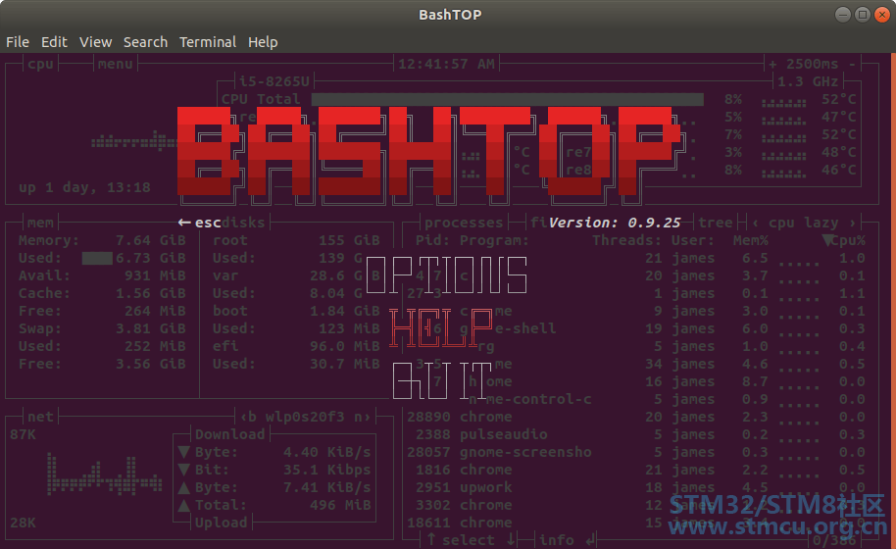Open the File menu
Image resolution: width=896 pixels, height=549 pixels.
click(x=17, y=42)
